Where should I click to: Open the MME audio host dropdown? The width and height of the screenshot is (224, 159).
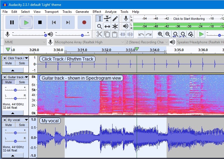click(25, 42)
